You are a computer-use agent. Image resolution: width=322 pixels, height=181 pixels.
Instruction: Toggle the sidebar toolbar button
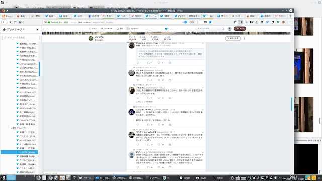click(x=240, y=22)
